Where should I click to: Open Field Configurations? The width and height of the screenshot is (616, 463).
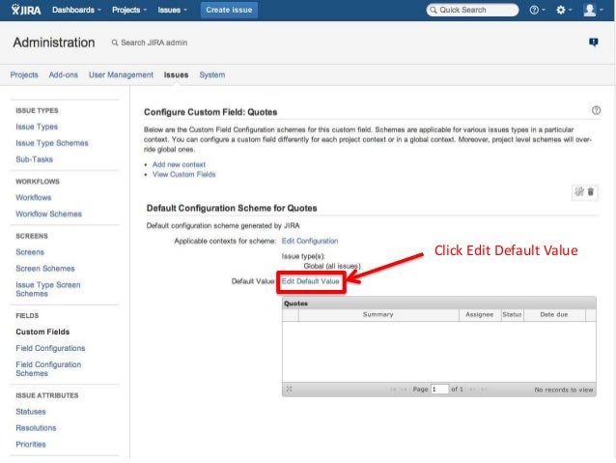(50, 348)
